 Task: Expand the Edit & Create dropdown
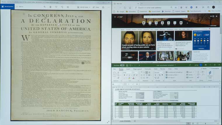pos(84,7)
